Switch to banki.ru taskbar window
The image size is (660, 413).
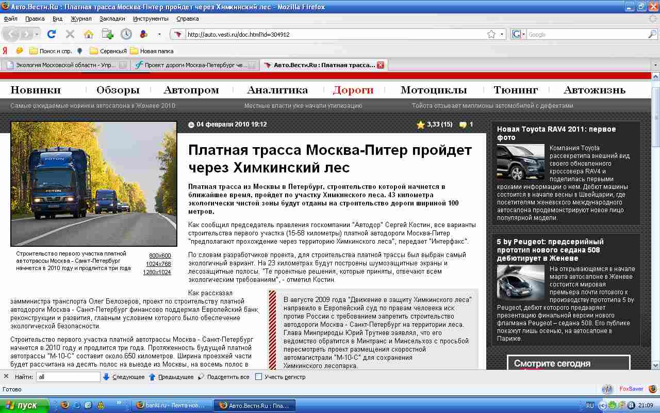coord(173,405)
